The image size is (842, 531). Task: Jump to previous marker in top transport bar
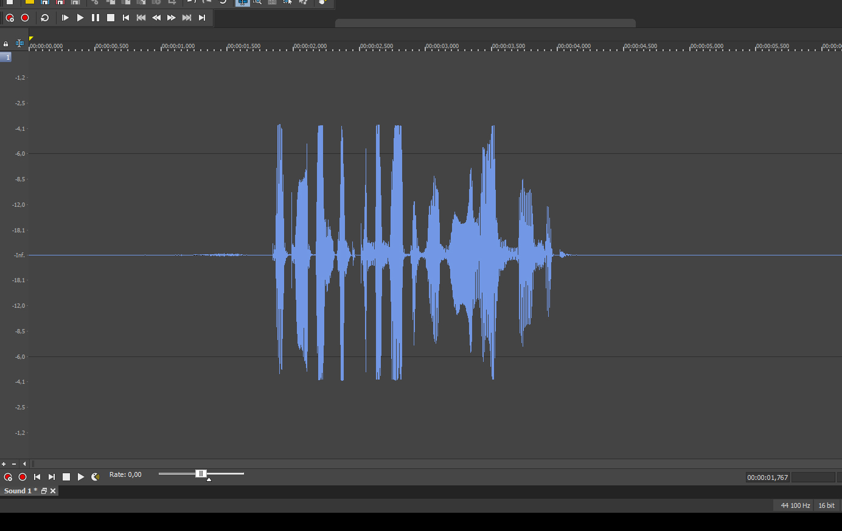pos(141,18)
